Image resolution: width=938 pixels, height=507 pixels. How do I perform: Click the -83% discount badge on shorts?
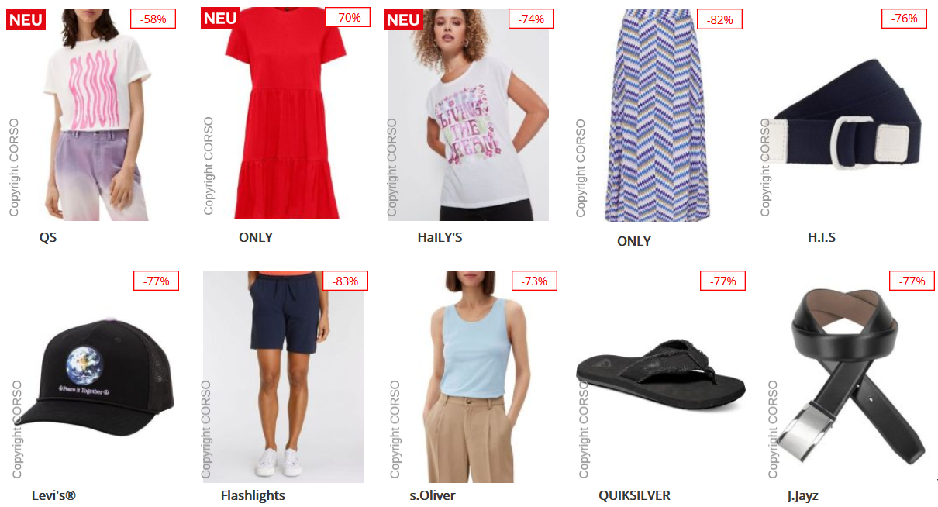point(346,281)
